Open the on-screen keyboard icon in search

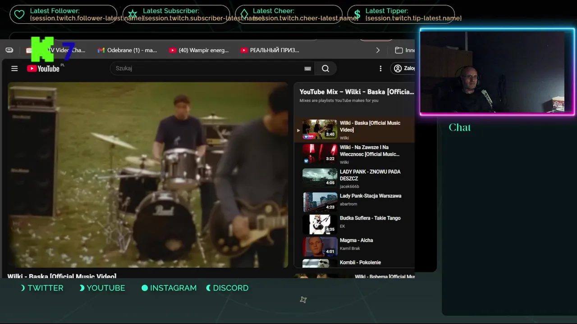click(308, 68)
